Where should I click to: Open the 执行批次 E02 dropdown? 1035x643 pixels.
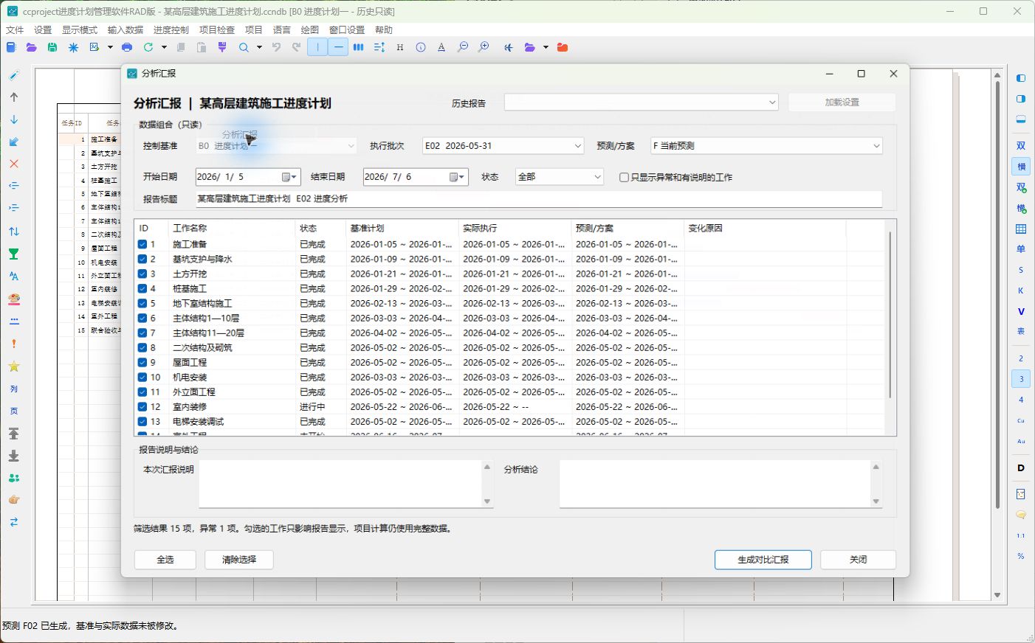(503, 146)
